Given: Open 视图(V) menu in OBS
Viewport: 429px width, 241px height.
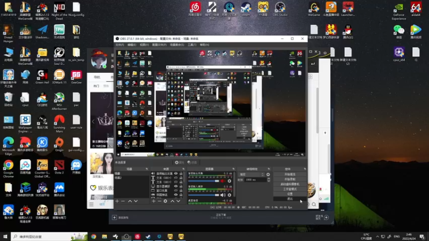Looking at the screenshot, I should tap(144, 45).
